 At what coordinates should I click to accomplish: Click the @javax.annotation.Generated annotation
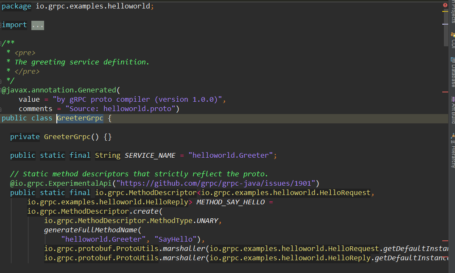pos(59,90)
